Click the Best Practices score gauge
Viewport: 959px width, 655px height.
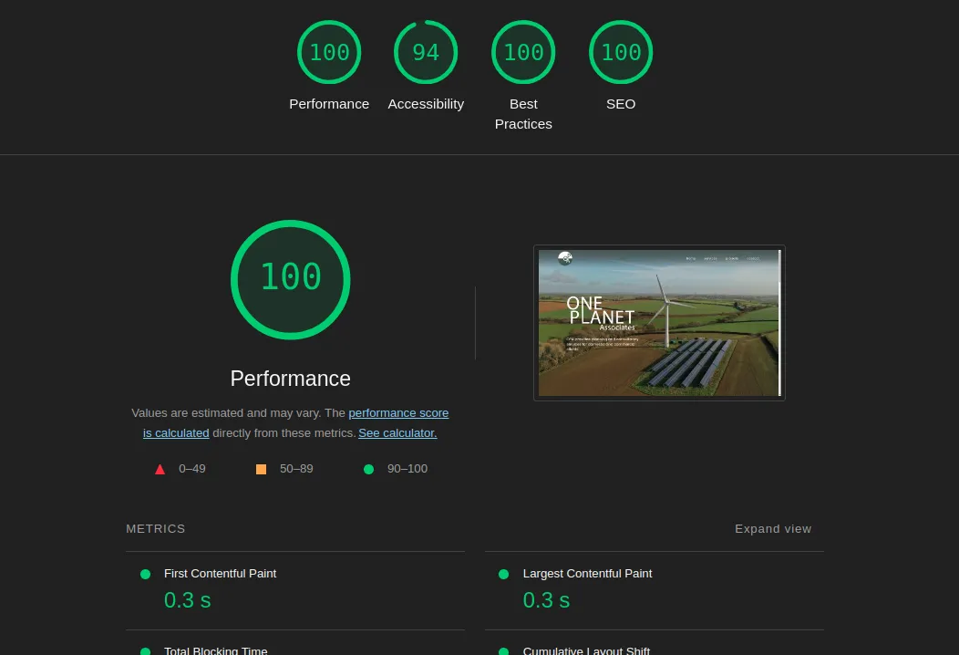523,53
